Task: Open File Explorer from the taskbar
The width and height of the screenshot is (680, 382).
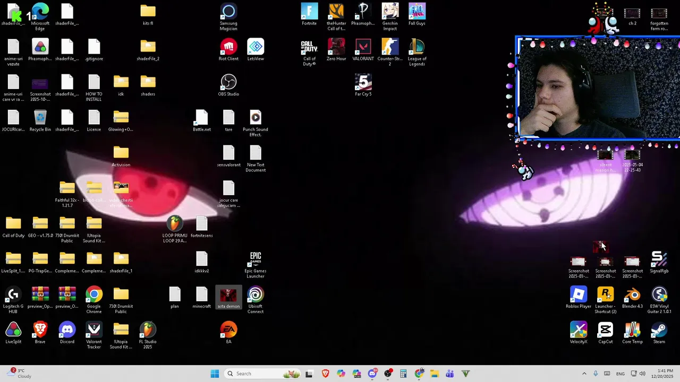Action: coord(435,374)
